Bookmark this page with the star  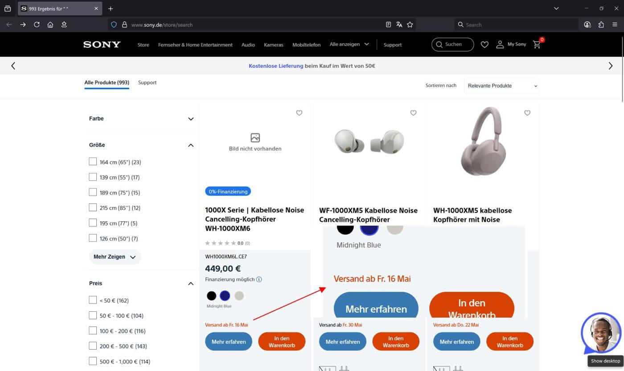410,25
